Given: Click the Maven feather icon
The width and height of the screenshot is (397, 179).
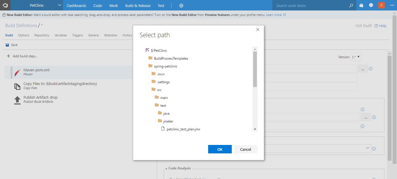Looking at the screenshot, I should point(18,72).
